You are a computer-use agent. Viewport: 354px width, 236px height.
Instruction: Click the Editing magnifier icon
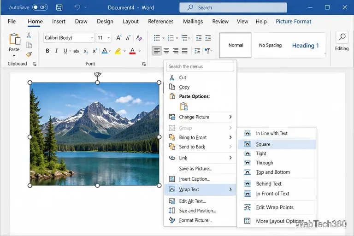342,37
